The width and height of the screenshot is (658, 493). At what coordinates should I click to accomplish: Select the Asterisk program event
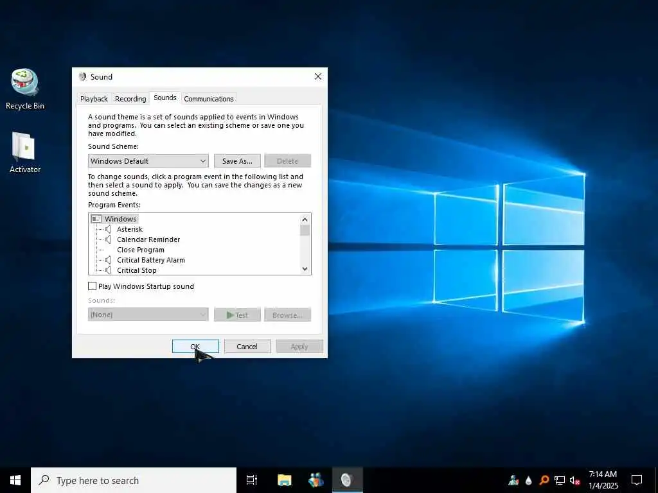tap(130, 229)
